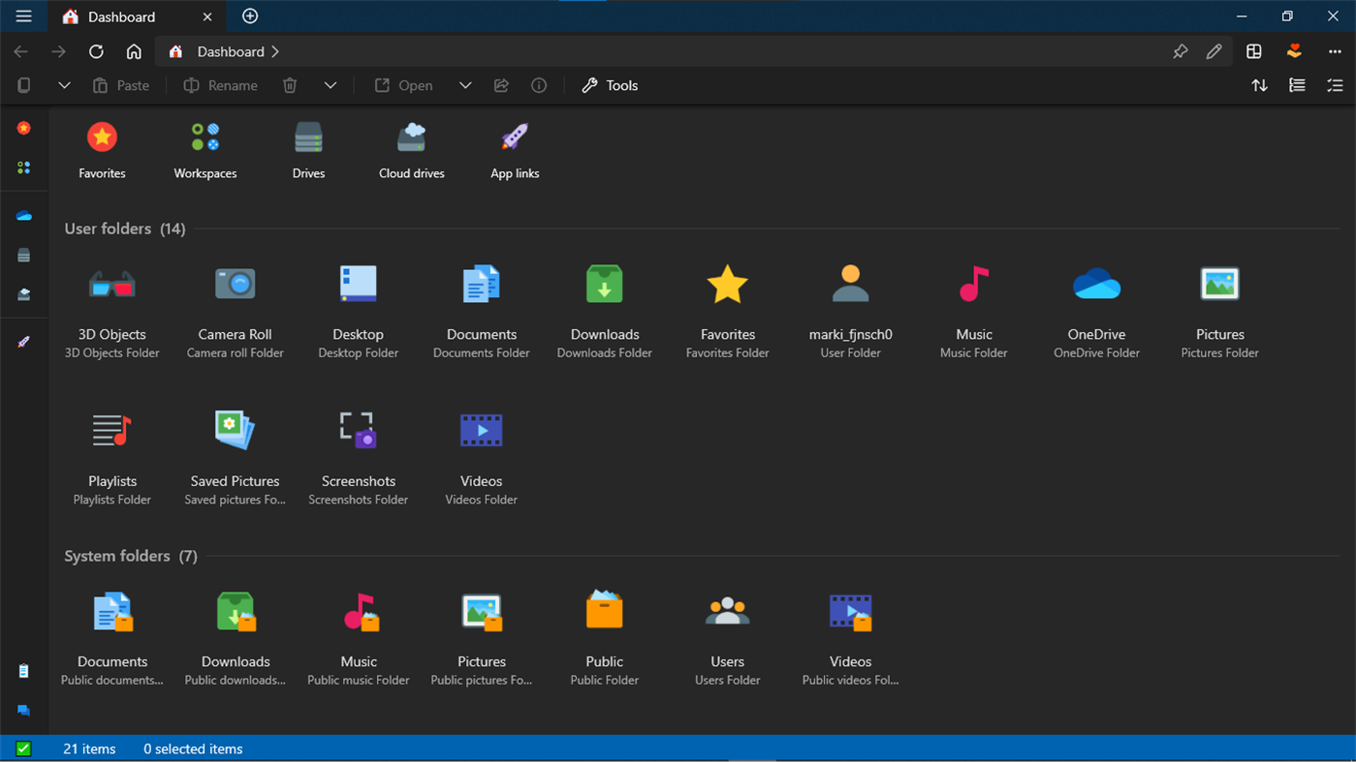Click the sort arrows icon in the toolbar
The width and height of the screenshot is (1356, 762).
click(1259, 85)
